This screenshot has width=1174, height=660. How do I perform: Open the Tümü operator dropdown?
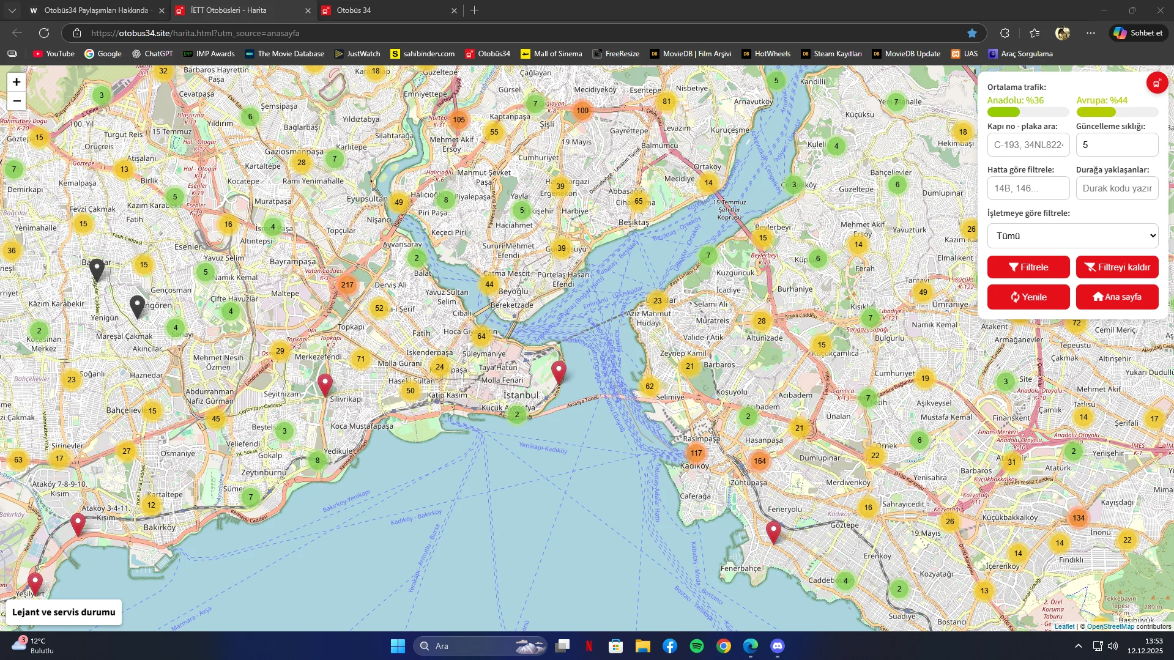tap(1071, 235)
